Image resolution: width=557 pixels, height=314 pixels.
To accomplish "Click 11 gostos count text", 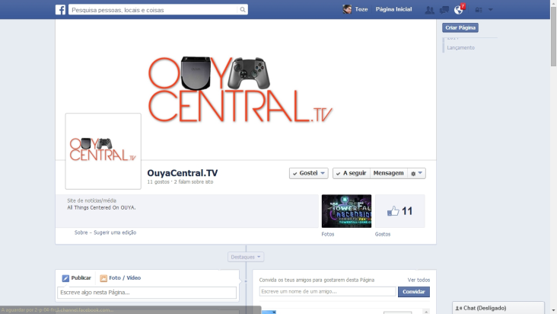I will [158, 181].
